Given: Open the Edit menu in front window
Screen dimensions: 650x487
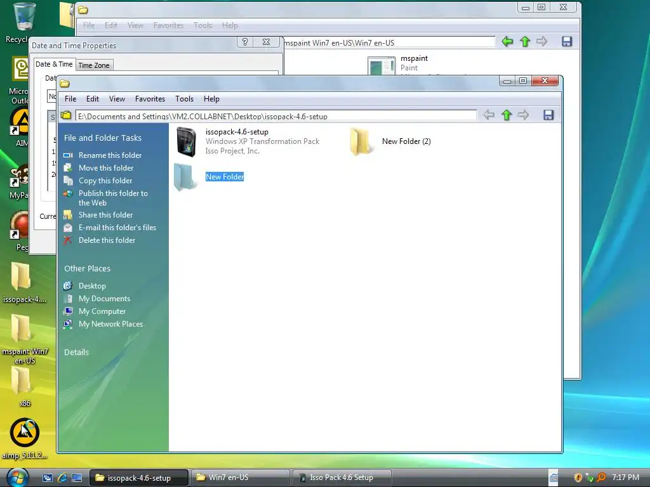Looking at the screenshot, I should click(x=93, y=99).
